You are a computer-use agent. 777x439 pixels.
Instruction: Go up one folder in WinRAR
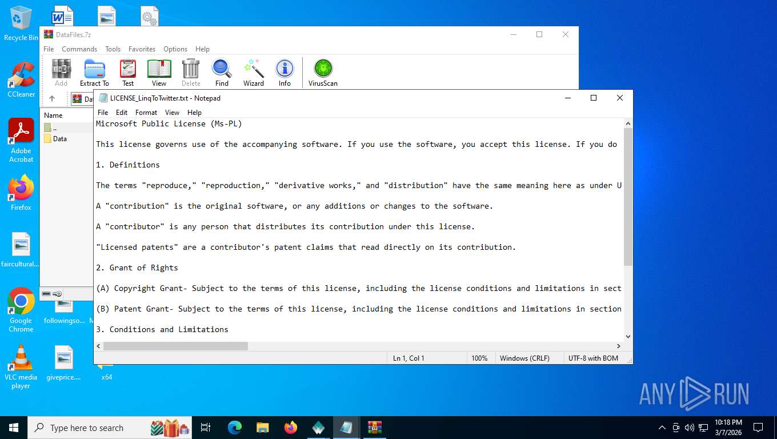(x=52, y=99)
